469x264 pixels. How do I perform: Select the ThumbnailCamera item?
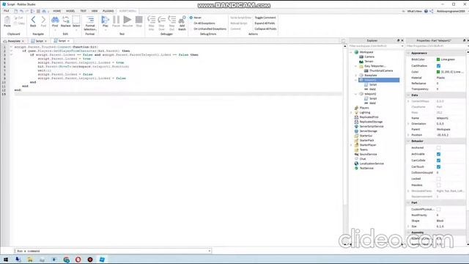pos(381,70)
